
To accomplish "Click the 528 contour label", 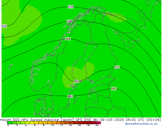I will click(71, 7).
